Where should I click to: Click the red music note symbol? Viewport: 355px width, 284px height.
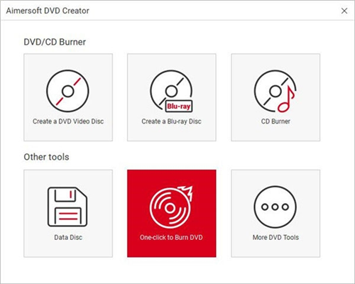point(286,99)
